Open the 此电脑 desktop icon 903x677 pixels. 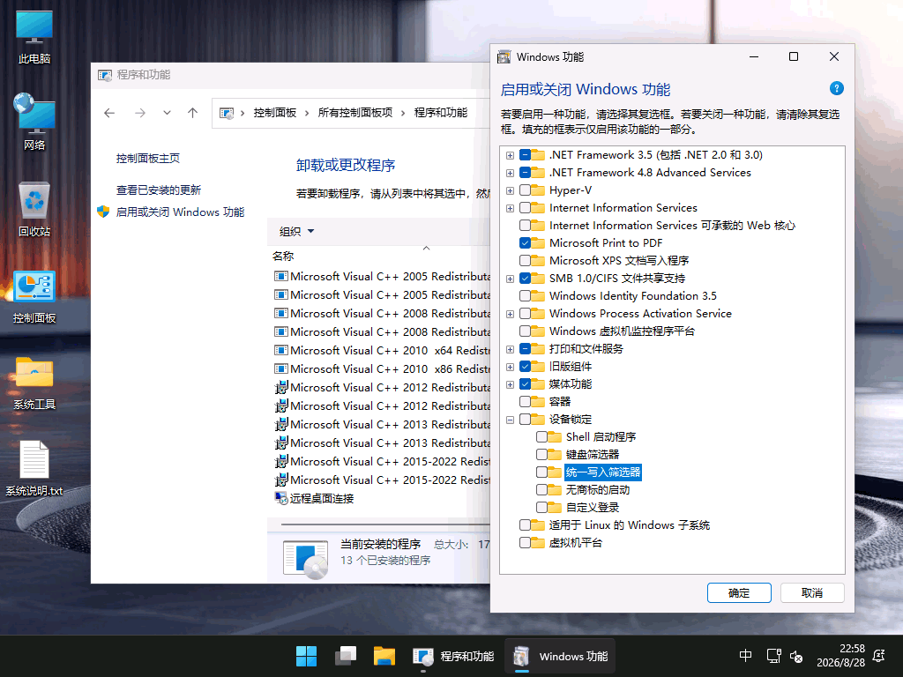coord(34,35)
